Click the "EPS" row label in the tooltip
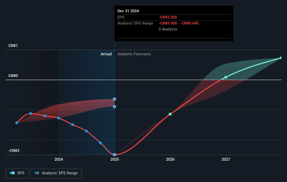287x182 pixels. coord(121,17)
